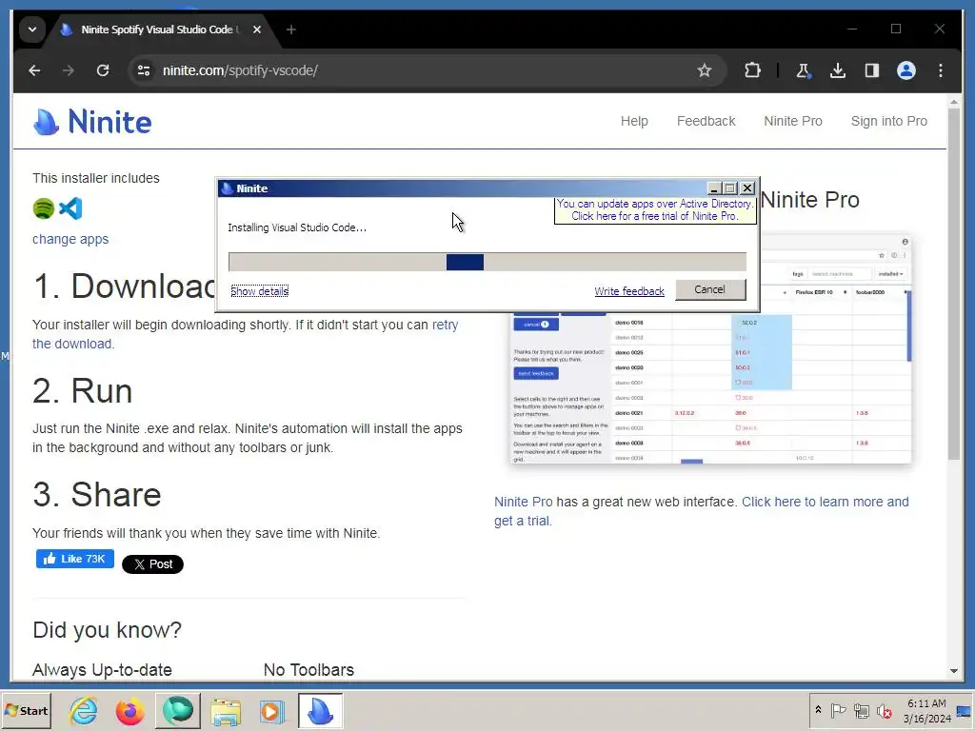The height and width of the screenshot is (731, 975).
Task: Click the installer progress bar
Action: coord(487,262)
